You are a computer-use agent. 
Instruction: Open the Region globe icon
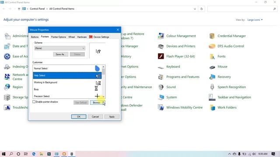tap(7, 87)
